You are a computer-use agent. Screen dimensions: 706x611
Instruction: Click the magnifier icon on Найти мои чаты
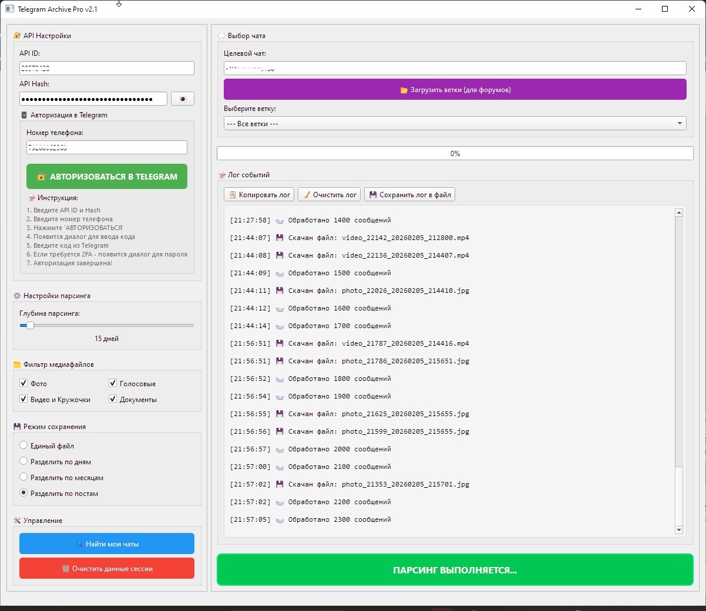click(79, 544)
